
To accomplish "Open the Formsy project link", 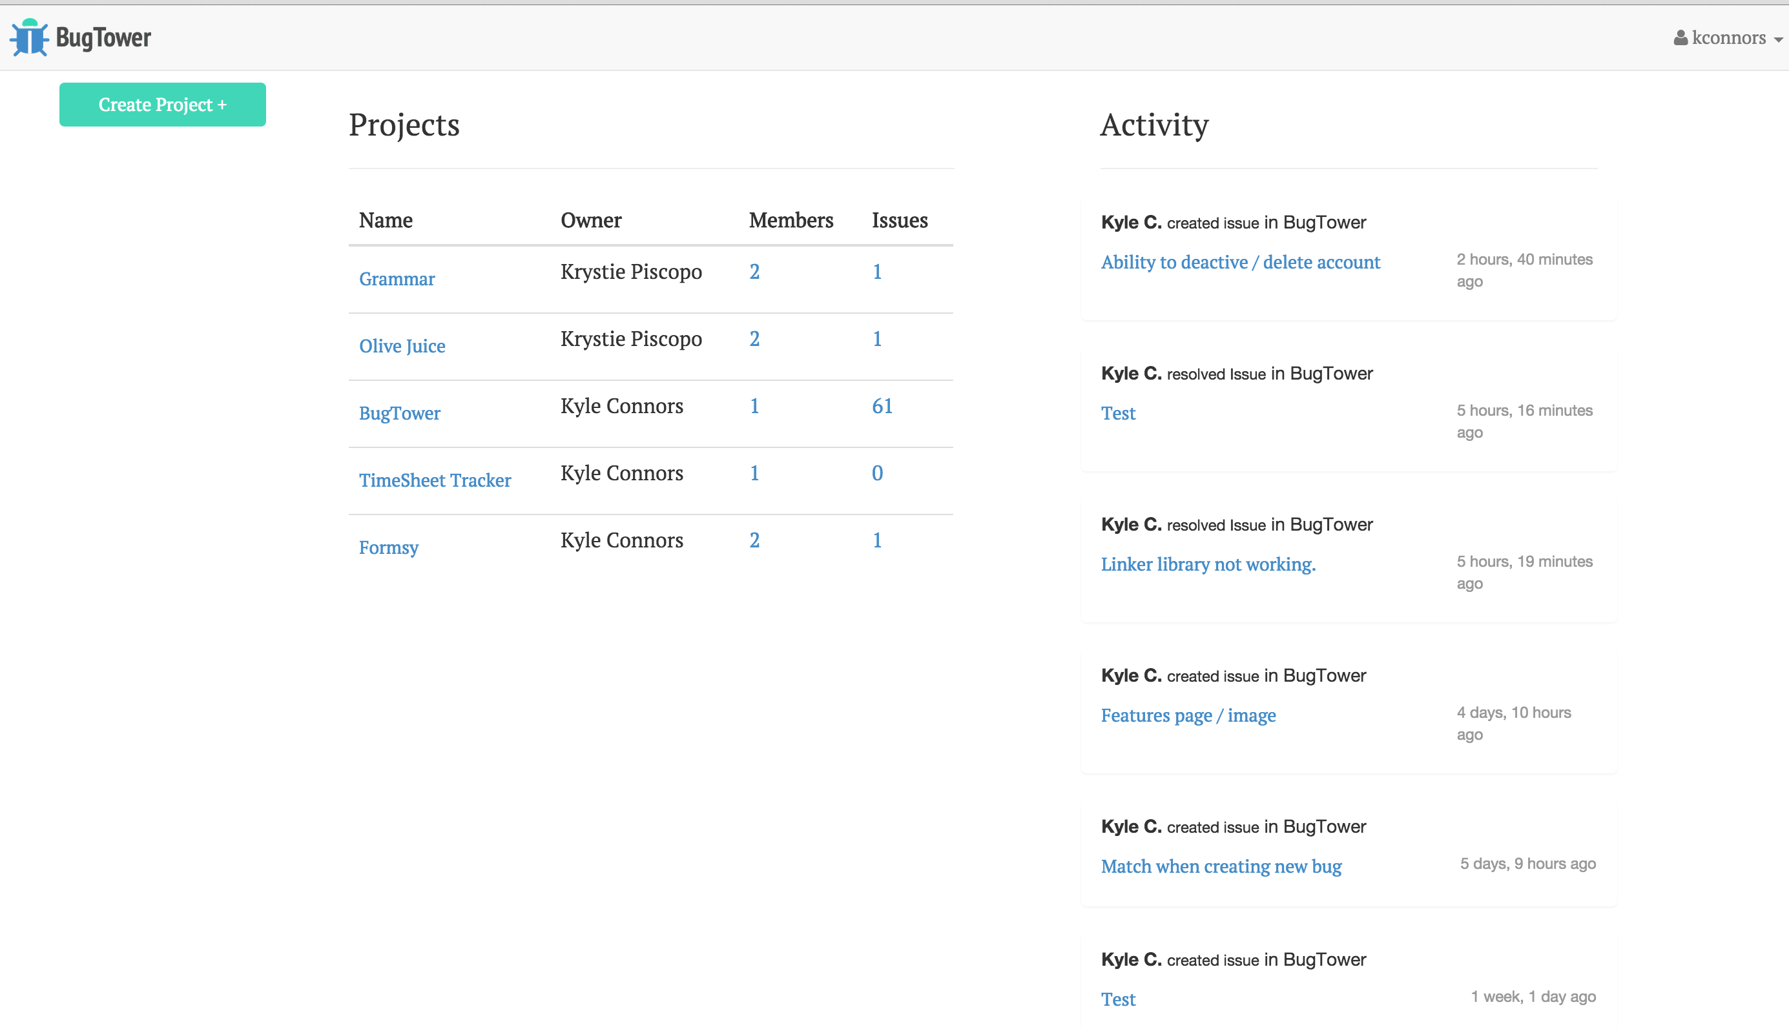I will click(388, 547).
